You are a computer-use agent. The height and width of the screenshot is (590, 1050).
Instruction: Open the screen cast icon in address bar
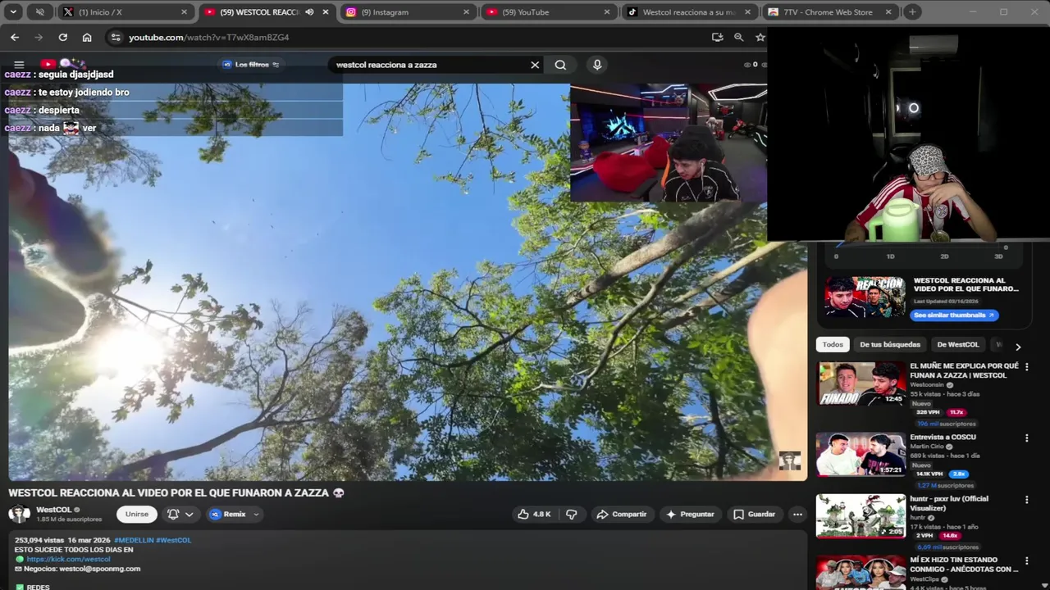tap(717, 37)
